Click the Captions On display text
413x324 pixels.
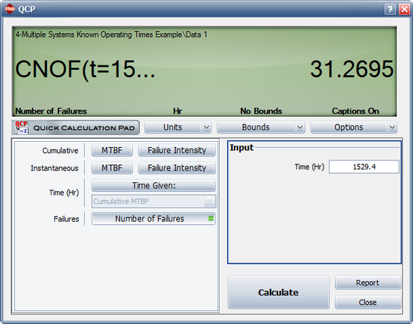tap(355, 111)
